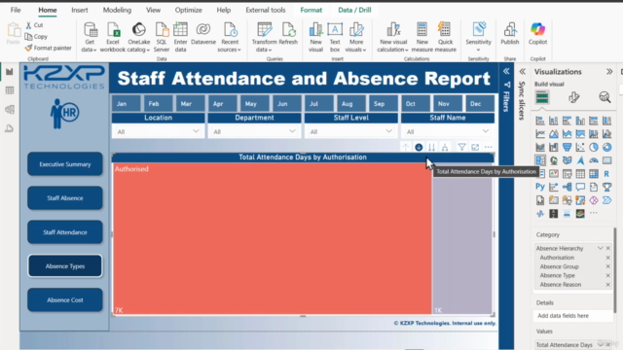Viewport: 623px width, 350px height.
Task: Open more options ellipsis on treemap header
Action: (x=489, y=147)
